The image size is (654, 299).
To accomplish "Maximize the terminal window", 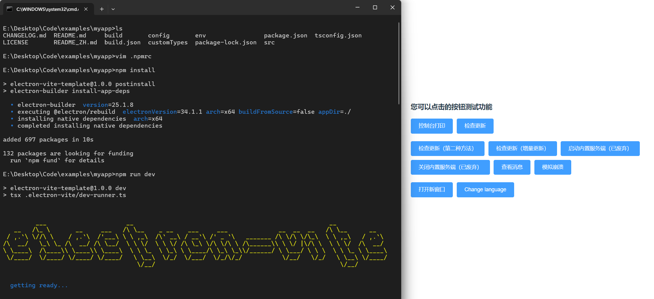I will click(x=375, y=8).
